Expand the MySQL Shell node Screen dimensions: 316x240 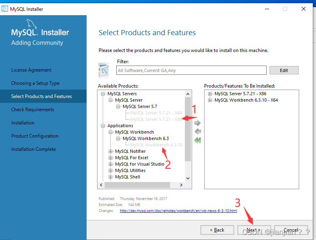click(x=110, y=177)
